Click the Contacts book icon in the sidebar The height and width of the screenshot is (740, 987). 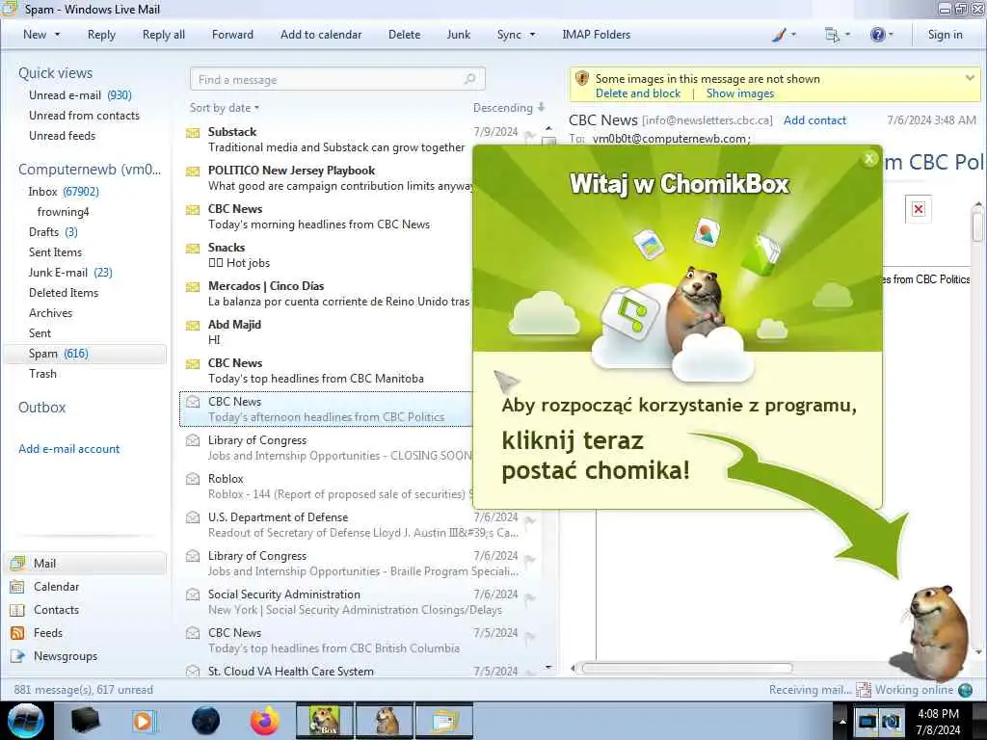(x=17, y=610)
